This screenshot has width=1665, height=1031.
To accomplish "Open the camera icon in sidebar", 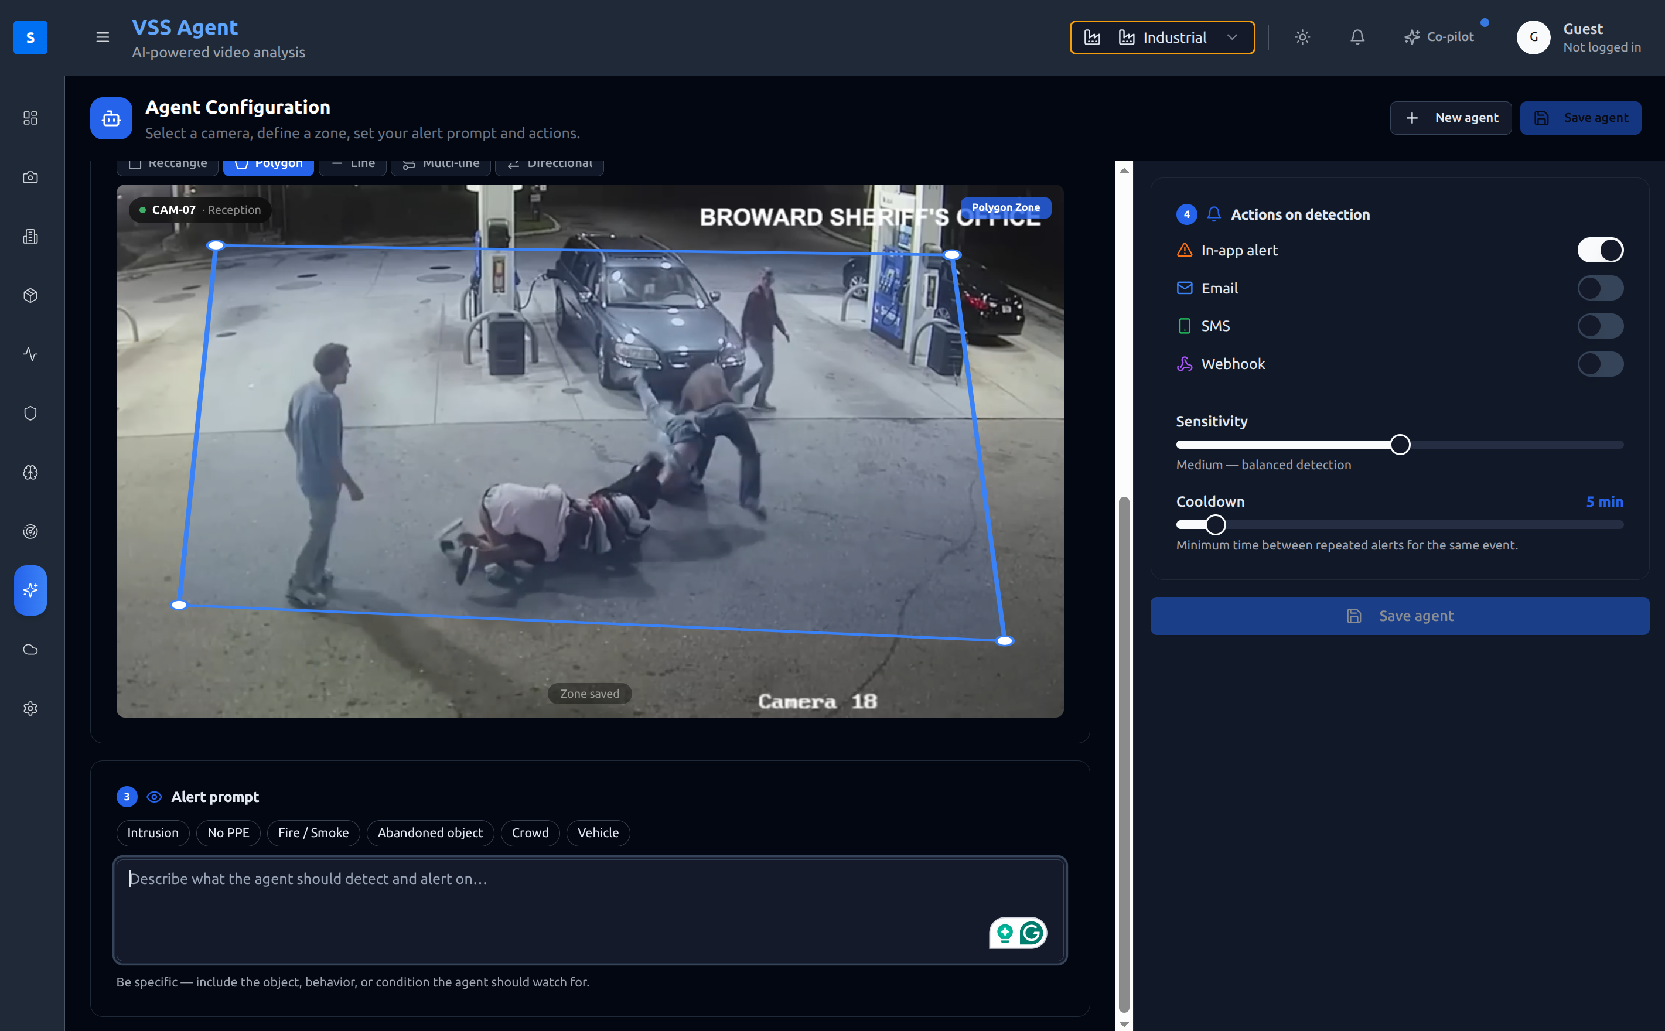I will (30, 177).
